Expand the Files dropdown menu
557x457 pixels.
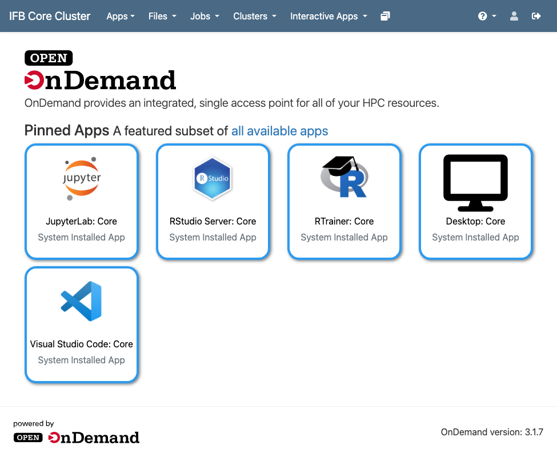(x=162, y=16)
